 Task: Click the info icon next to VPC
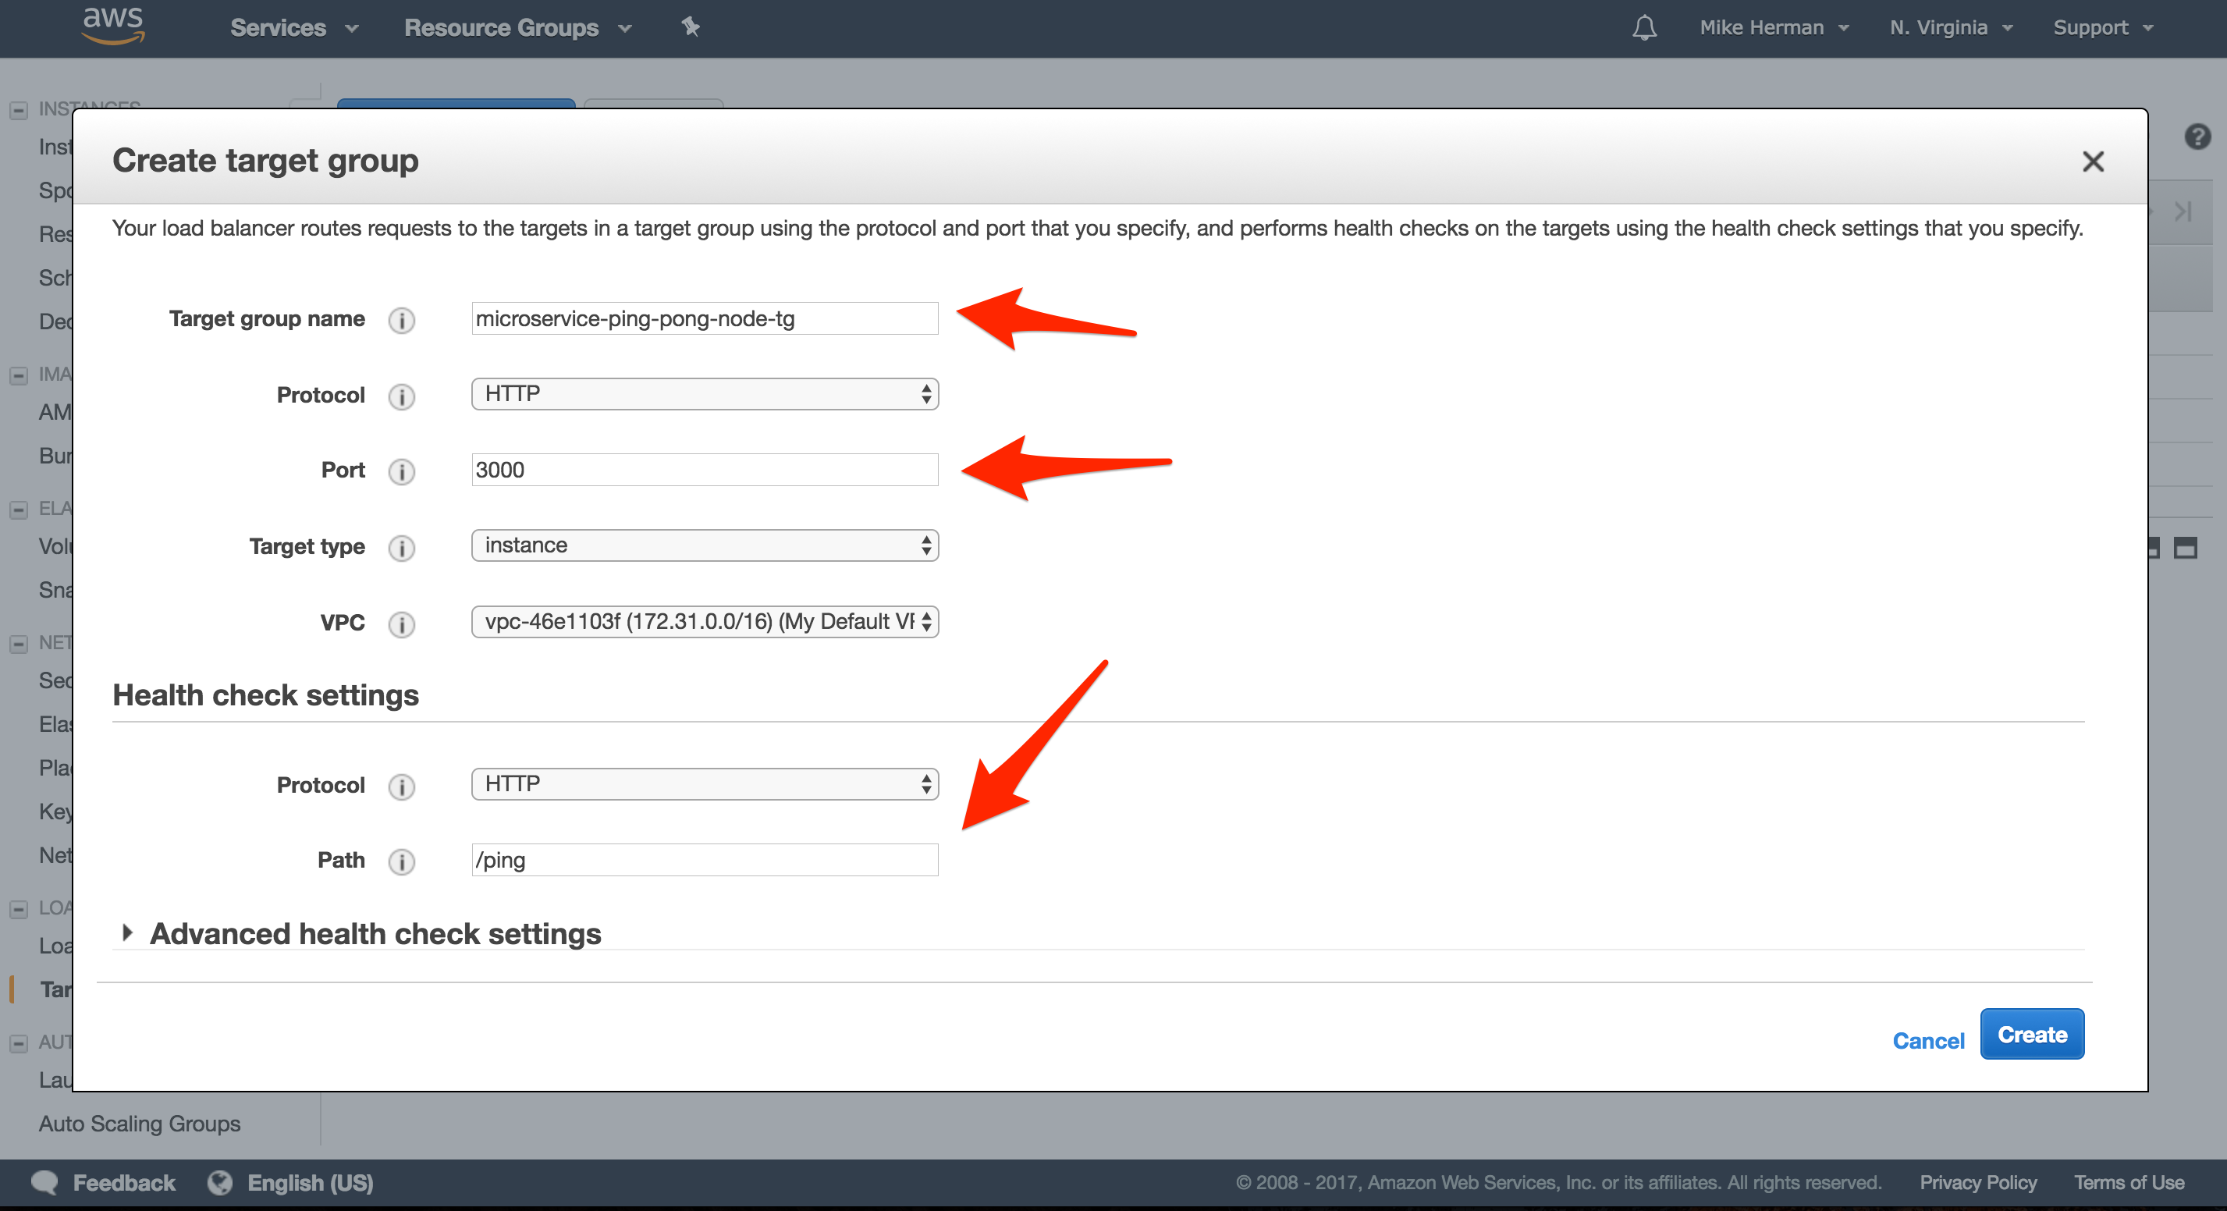[x=401, y=624]
